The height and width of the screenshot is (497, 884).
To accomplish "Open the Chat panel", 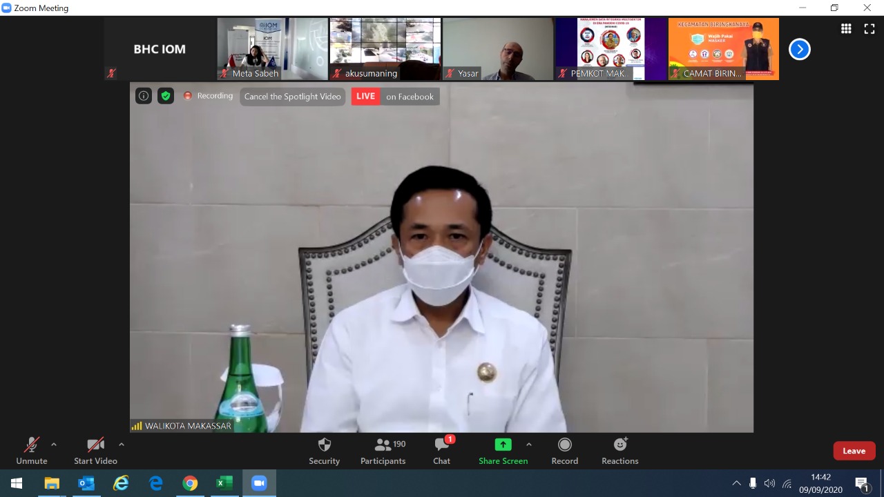I will pos(442,451).
